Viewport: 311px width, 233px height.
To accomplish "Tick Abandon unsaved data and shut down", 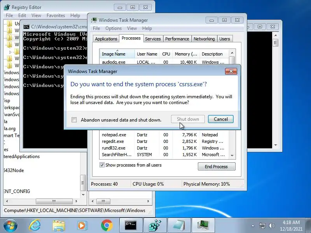I will [x=74, y=120].
